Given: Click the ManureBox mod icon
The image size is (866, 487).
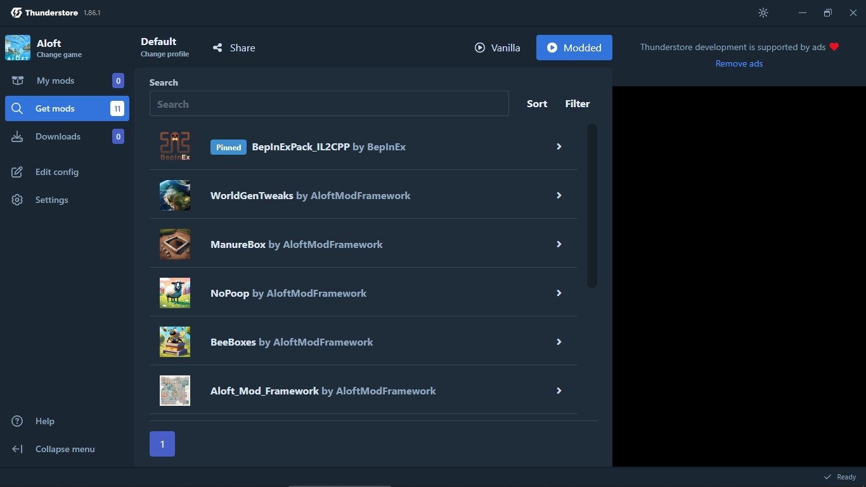Looking at the screenshot, I should tap(175, 244).
